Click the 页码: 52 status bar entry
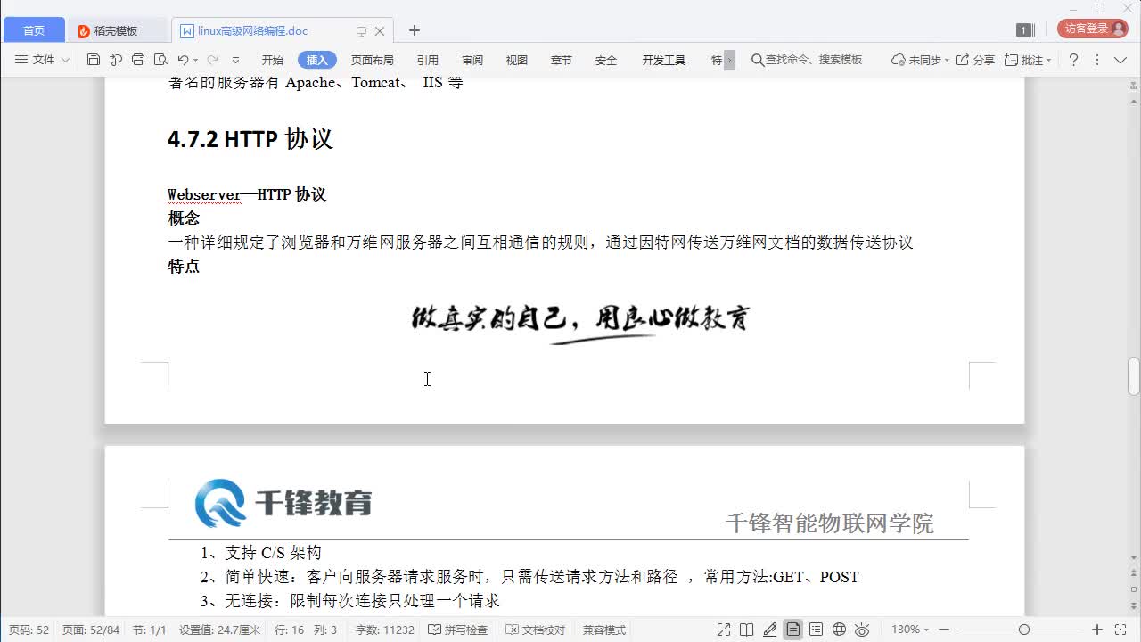1141x642 pixels. (x=29, y=630)
